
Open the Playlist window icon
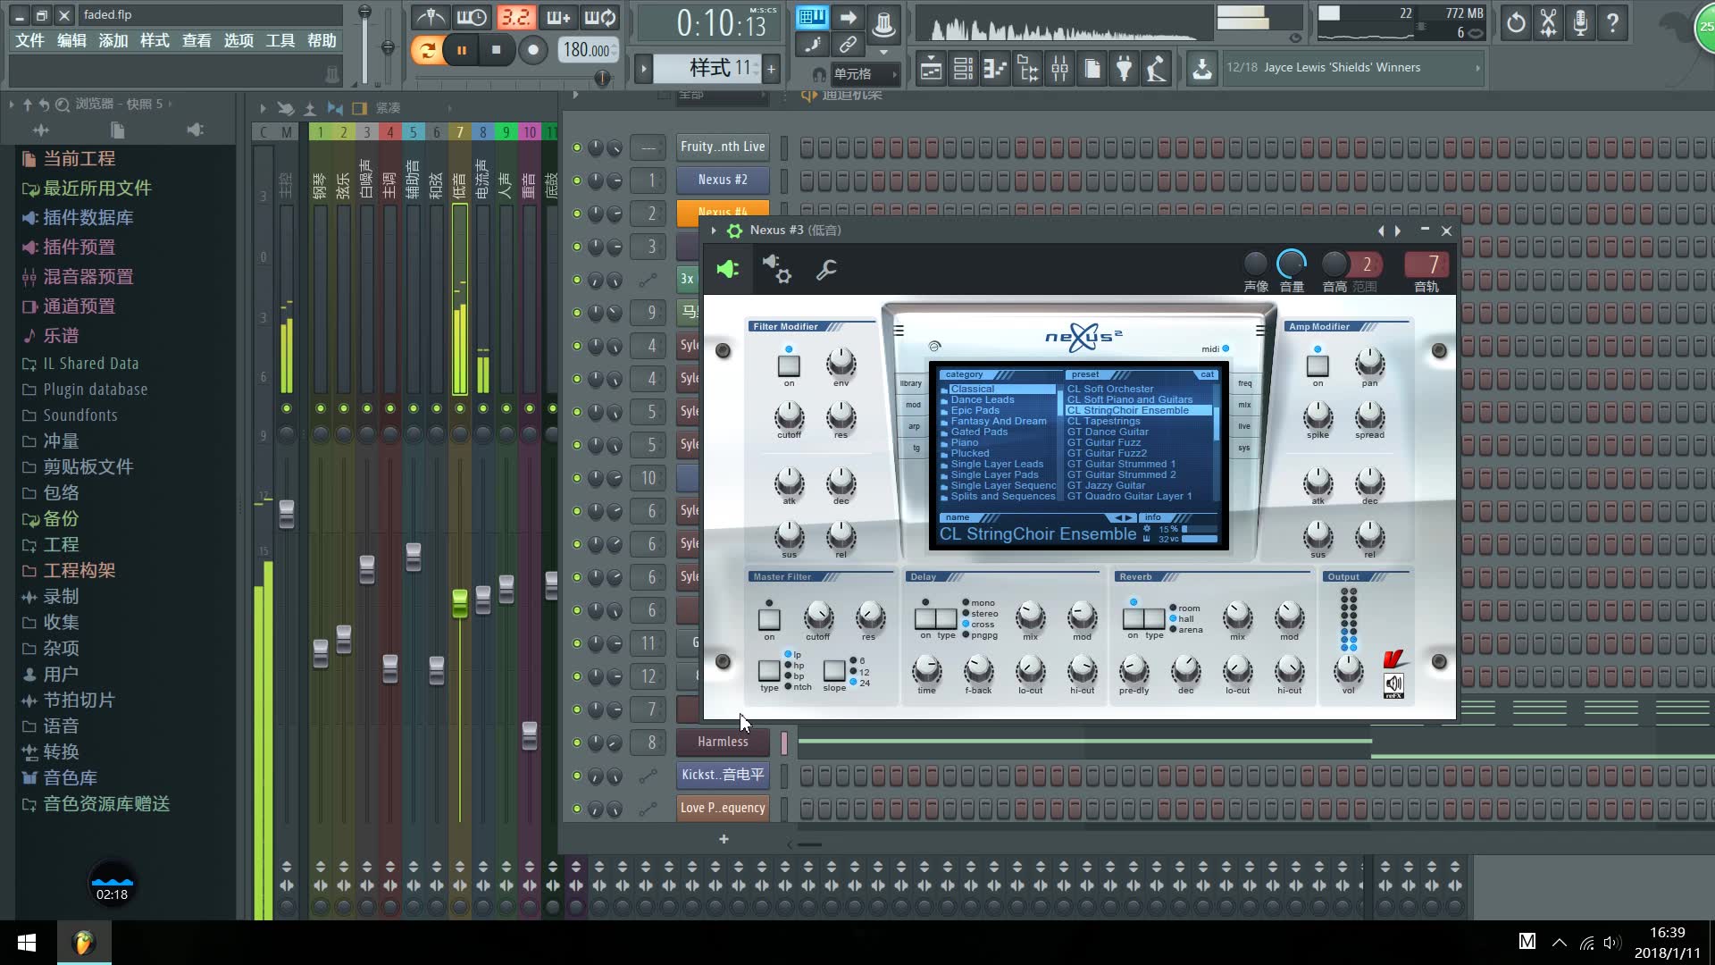click(931, 68)
